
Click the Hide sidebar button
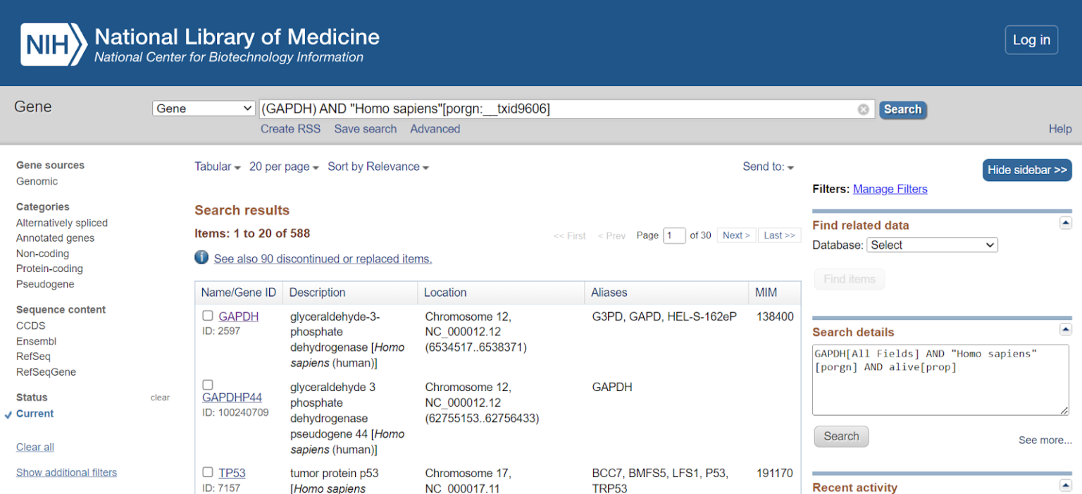[1026, 170]
